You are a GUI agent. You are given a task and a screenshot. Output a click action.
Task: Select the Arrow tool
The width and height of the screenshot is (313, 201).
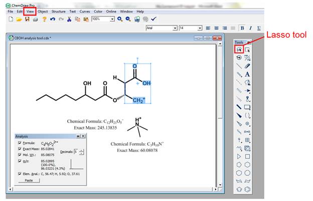[x=247, y=90]
